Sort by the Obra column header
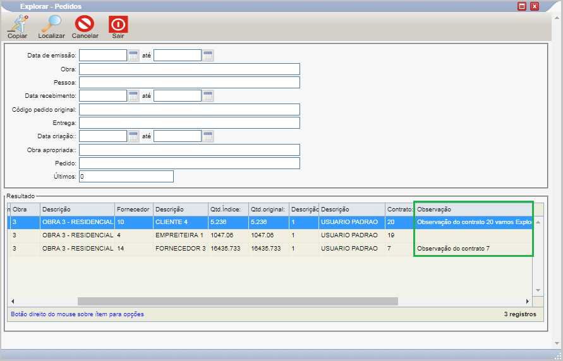 tap(25, 210)
